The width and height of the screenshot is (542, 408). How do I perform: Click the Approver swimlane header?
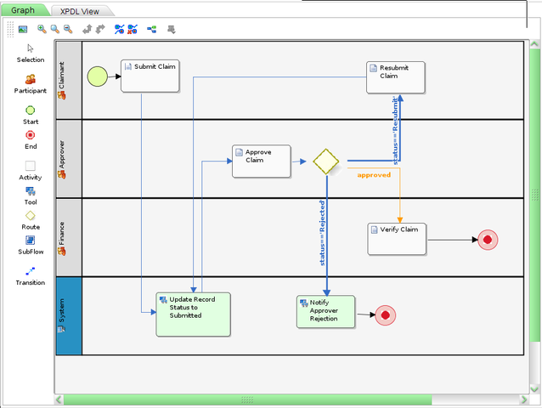pos(69,159)
